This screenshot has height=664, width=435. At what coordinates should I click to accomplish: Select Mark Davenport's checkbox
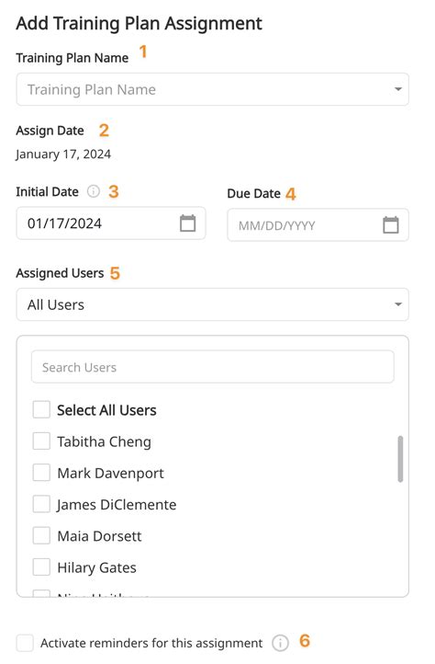point(41,472)
